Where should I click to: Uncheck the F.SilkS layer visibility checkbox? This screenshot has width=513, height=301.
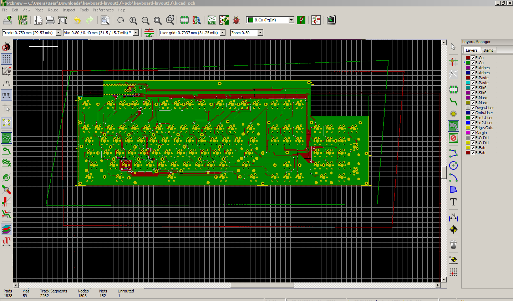(473, 88)
